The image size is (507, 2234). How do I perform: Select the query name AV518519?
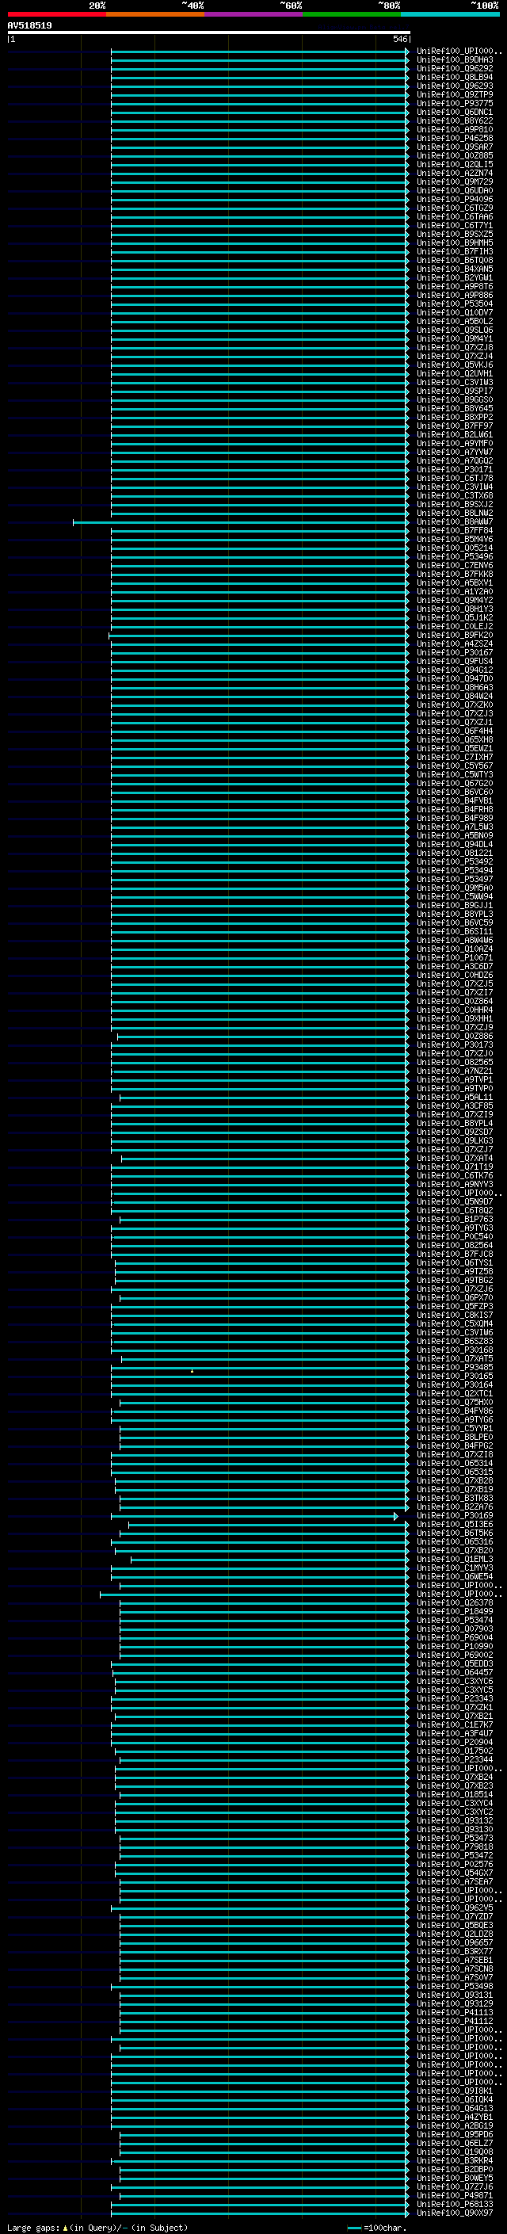coord(29,26)
